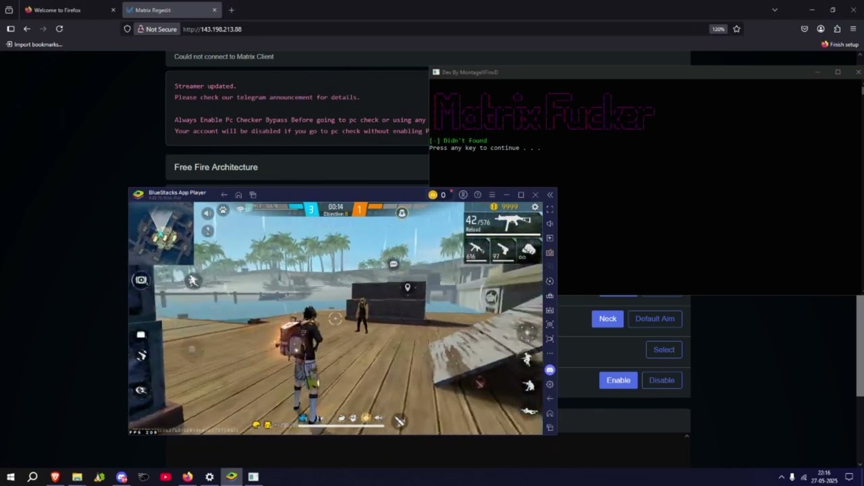The width and height of the screenshot is (864, 486).
Task: Click the BlueStacks gold coin balance
Action: click(x=437, y=195)
